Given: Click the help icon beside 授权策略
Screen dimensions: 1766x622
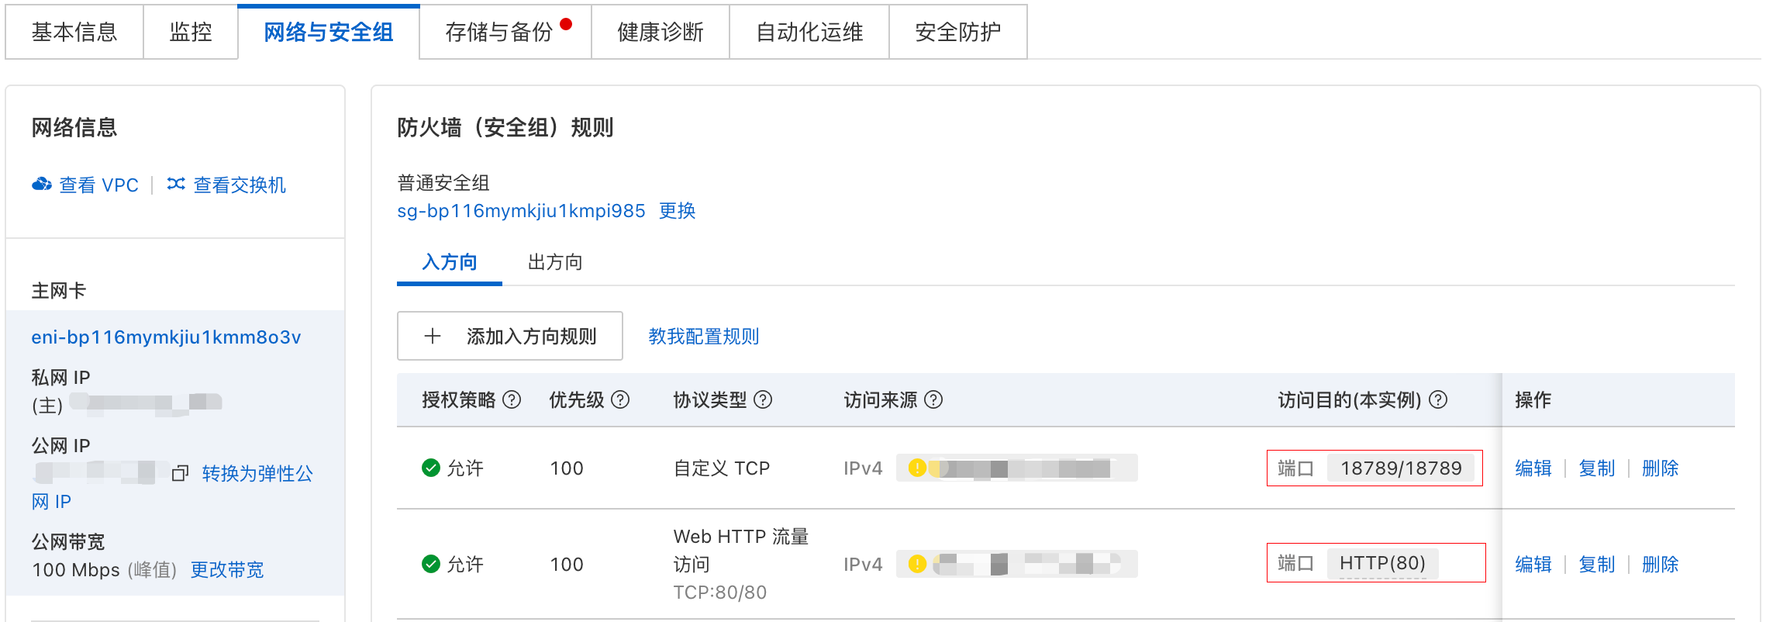Looking at the screenshot, I should click(x=512, y=399).
